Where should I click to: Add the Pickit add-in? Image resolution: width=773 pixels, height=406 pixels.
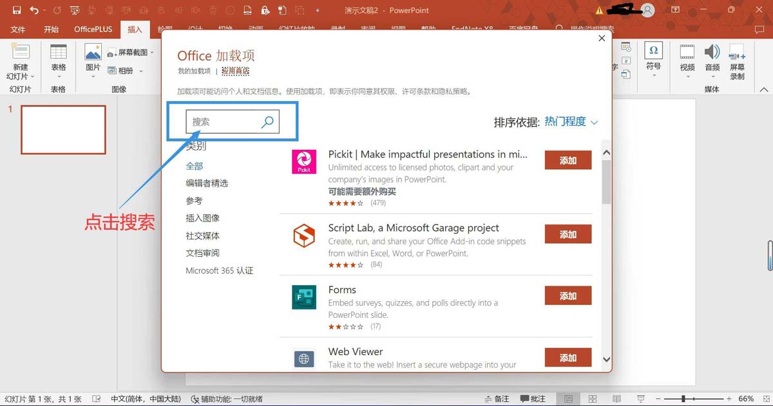[x=568, y=160]
